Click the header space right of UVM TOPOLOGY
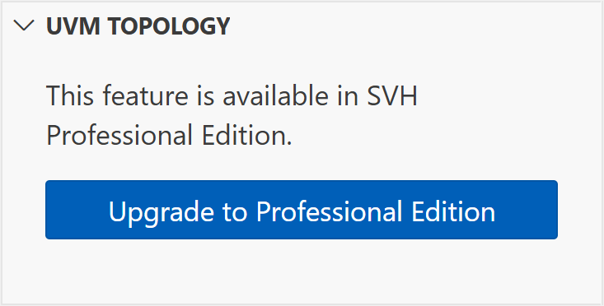The height and width of the screenshot is (306, 604). 416,26
